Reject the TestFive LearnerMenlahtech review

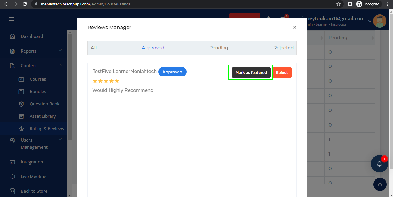[x=282, y=72]
